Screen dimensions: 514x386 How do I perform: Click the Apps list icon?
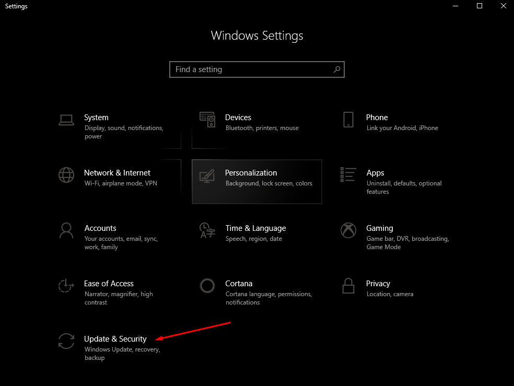[x=348, y=175]
